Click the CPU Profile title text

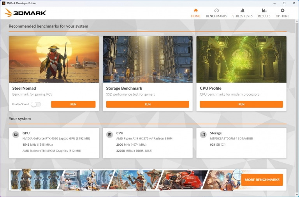click(211, 88)
